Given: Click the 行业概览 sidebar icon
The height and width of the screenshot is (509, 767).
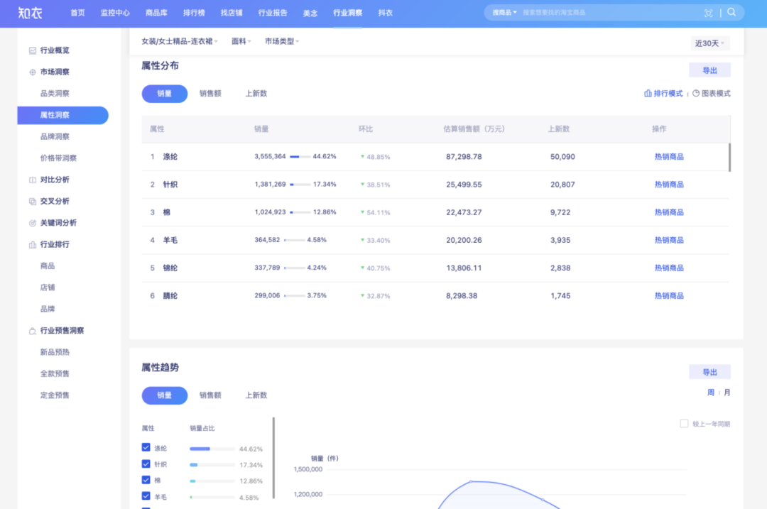Looking at the screenshot, I should point(32,50).
